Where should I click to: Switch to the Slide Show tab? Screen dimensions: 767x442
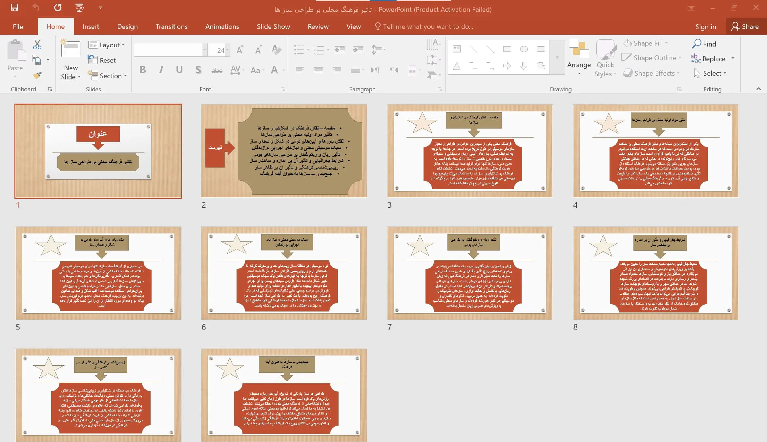273,27
